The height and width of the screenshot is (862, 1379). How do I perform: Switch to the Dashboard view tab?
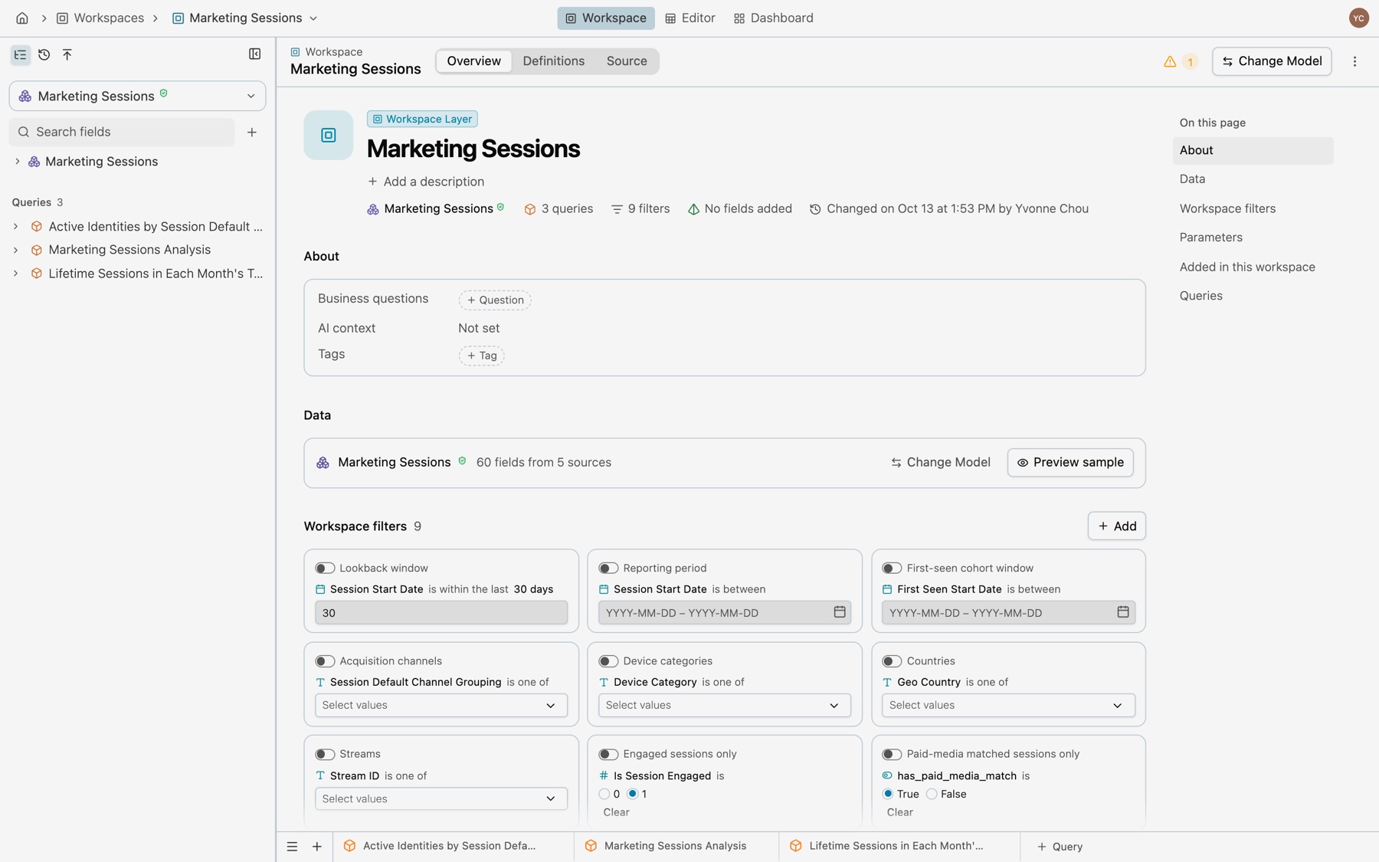click(x=773, y=18)
